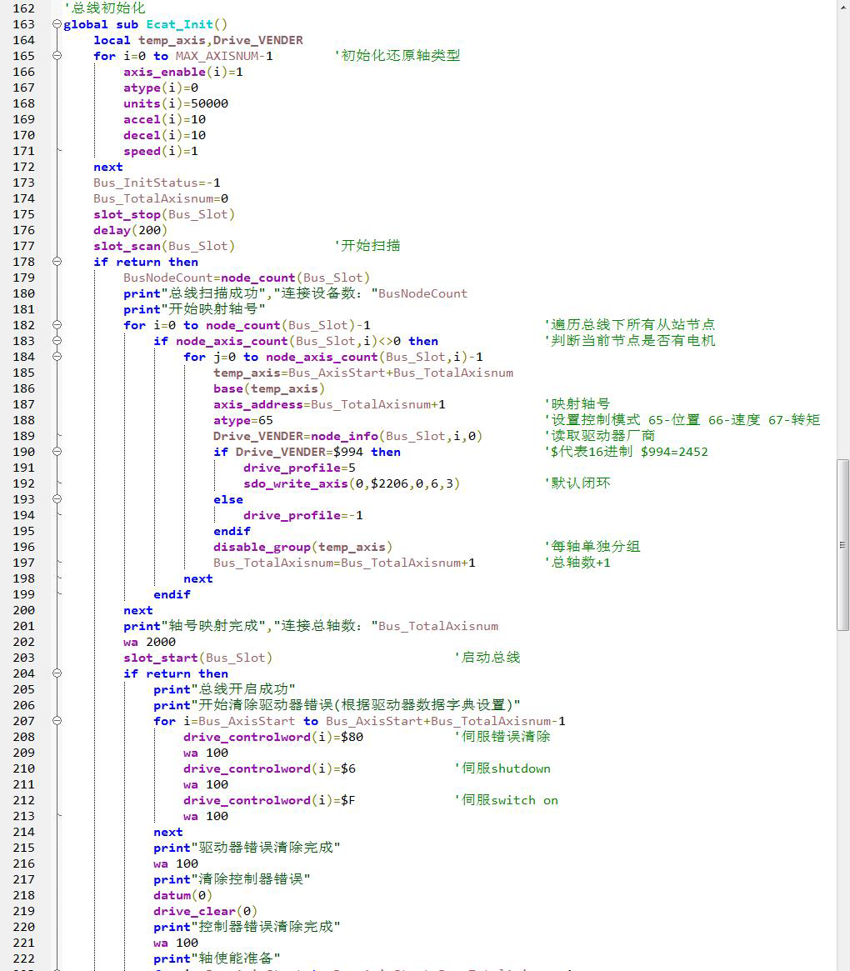
Task: Collapse the j for loop on line 184
Action: pyautogui.click(x=57, y=357)
